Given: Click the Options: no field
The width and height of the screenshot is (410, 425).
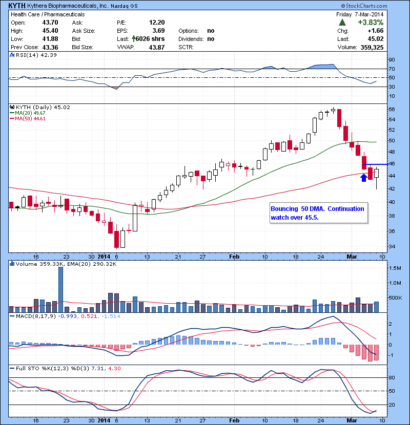Looking at the screenshot, I should point(196,31).
